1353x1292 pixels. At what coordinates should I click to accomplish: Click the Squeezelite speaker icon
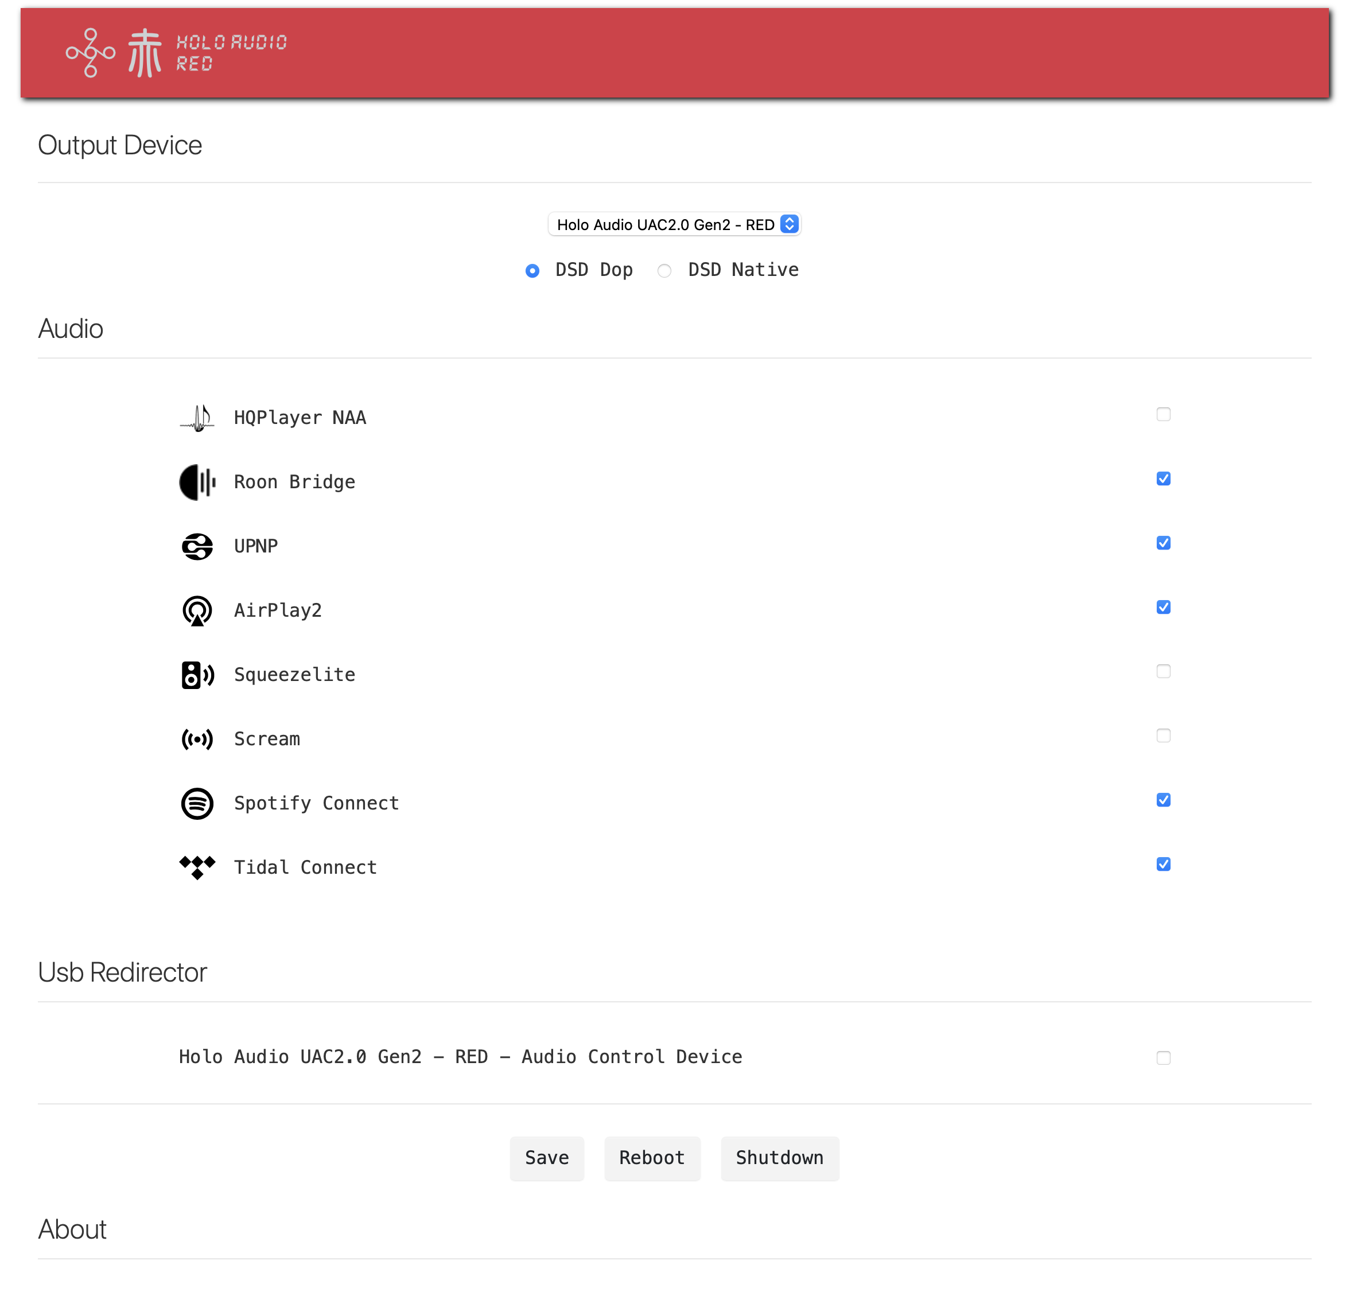(x=197, y=675)
